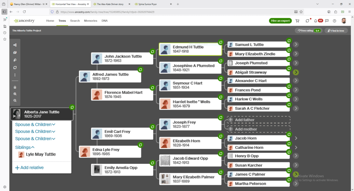The height and width of the screenshot is (191, 354).
Task: Click the Find in tree button
Action: [x=336, y=31]
